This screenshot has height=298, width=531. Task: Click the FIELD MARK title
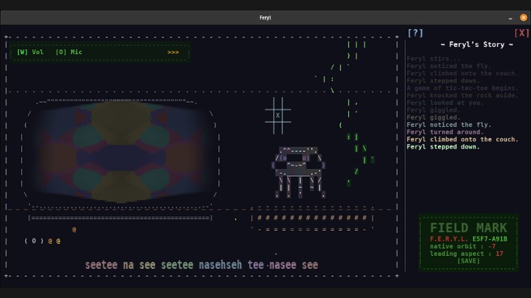pos(468,227)
